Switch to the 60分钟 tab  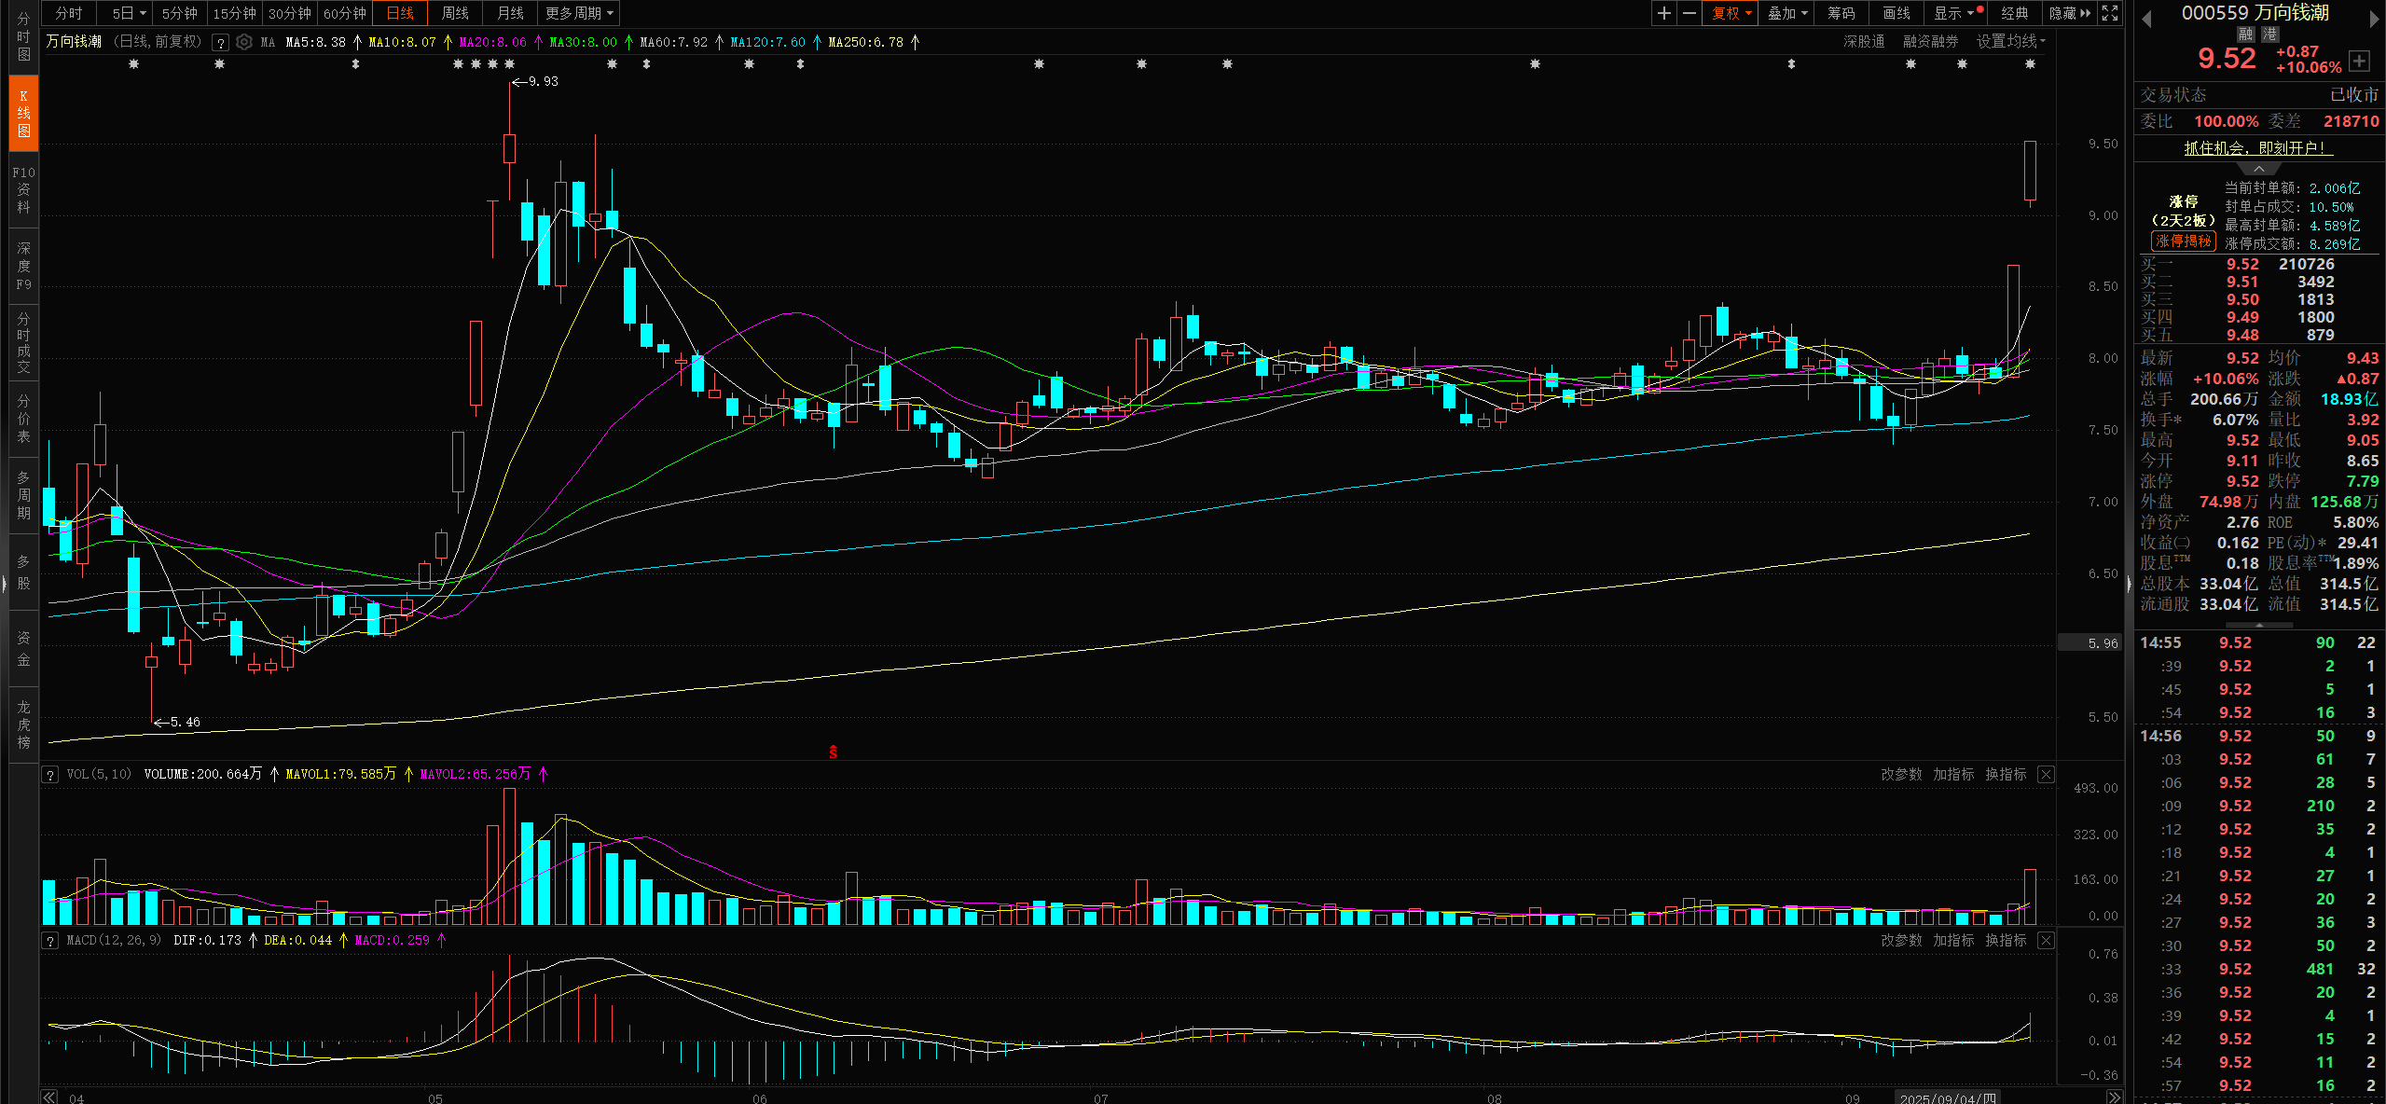click(345, 13)
